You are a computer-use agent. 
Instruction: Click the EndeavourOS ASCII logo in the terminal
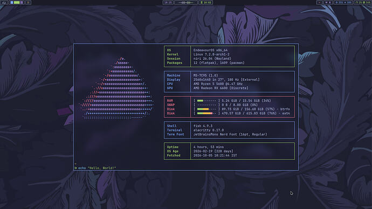tap(116, 88)
